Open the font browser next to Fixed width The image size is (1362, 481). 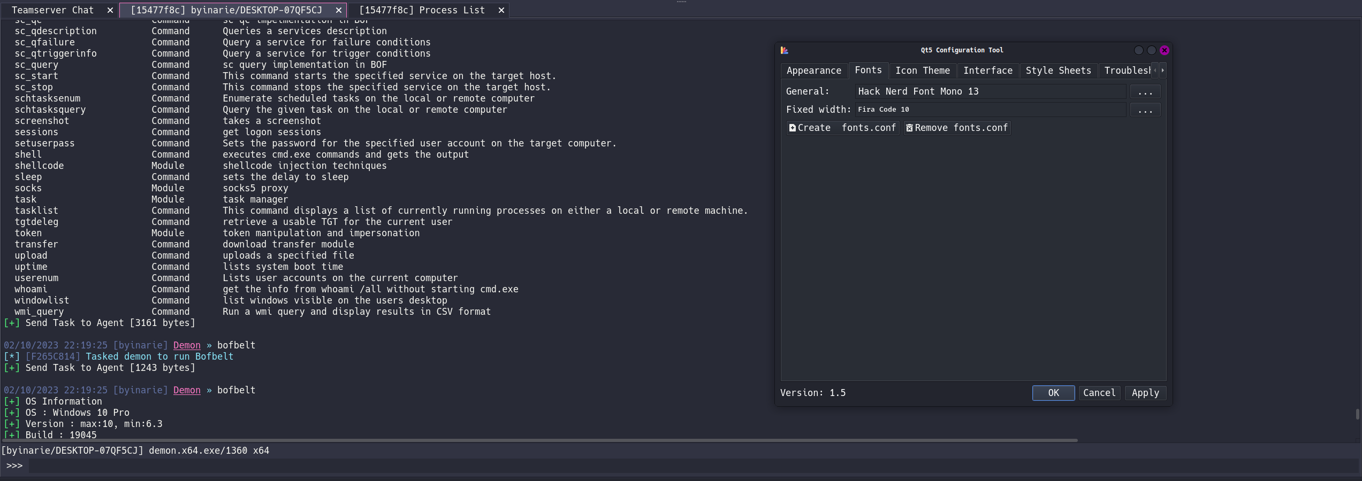[x=1145, y=110]
